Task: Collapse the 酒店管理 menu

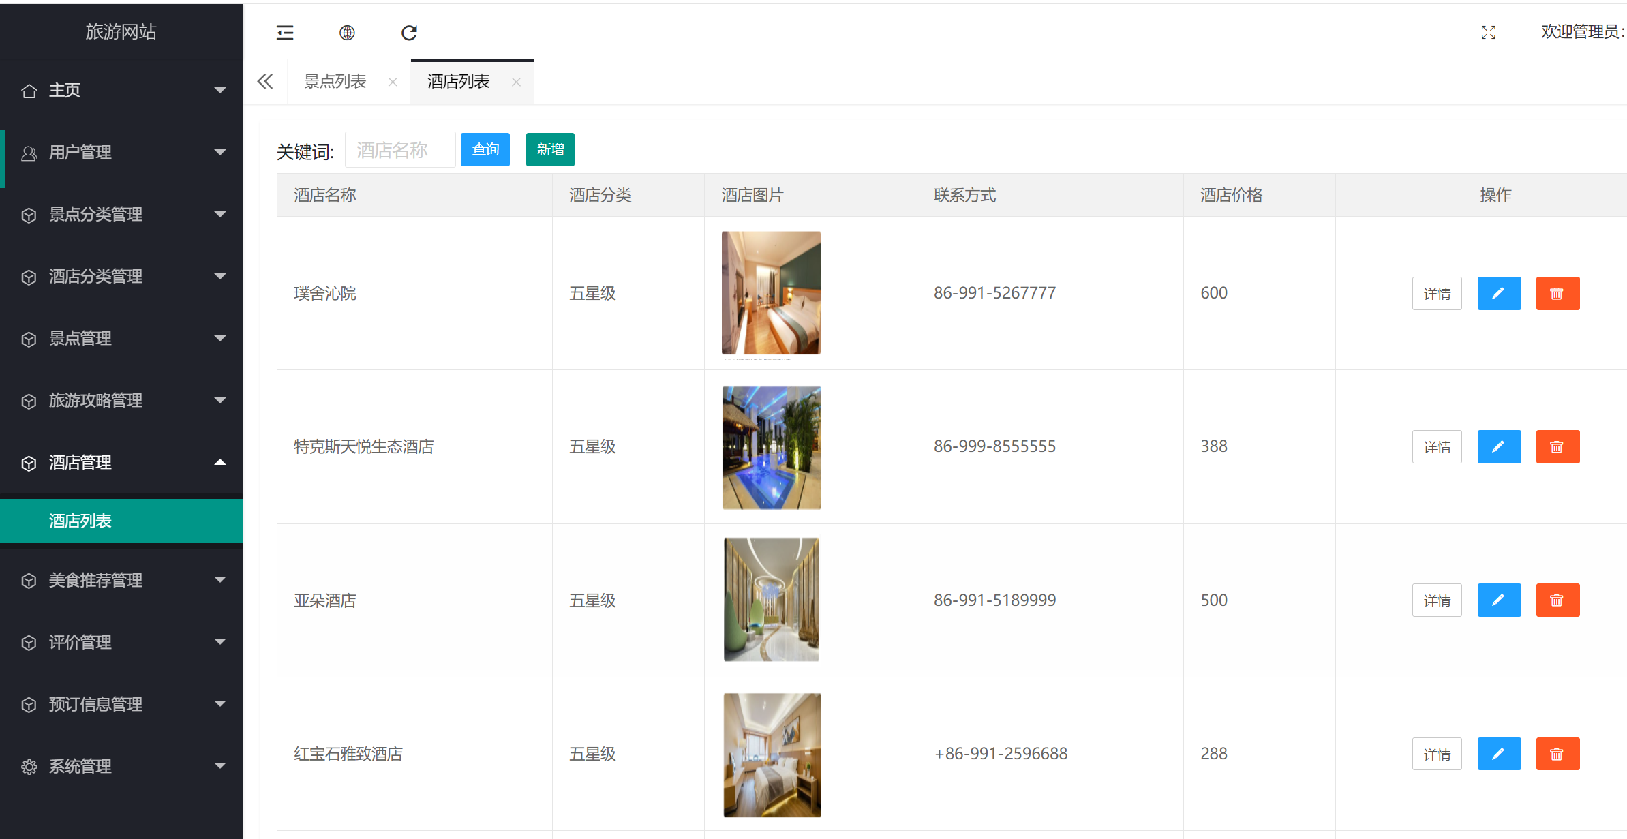Action: (121, 462)
